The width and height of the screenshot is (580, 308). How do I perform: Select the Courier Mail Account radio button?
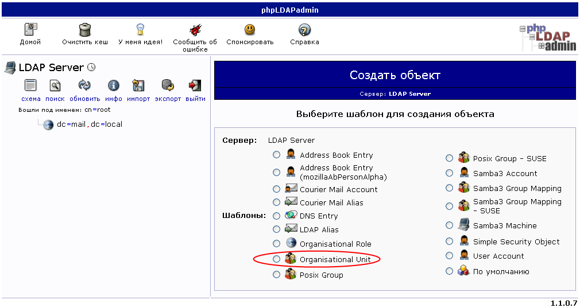tap(276, 189)
